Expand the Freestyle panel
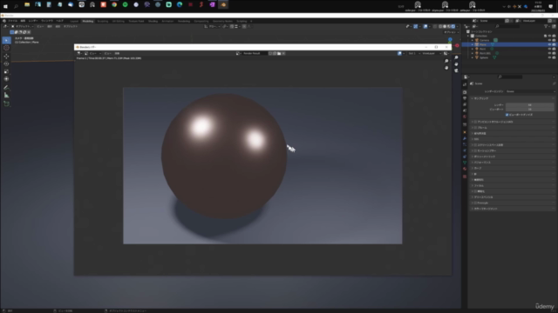Screen dimensions: 558x313 tap(473, 203)
